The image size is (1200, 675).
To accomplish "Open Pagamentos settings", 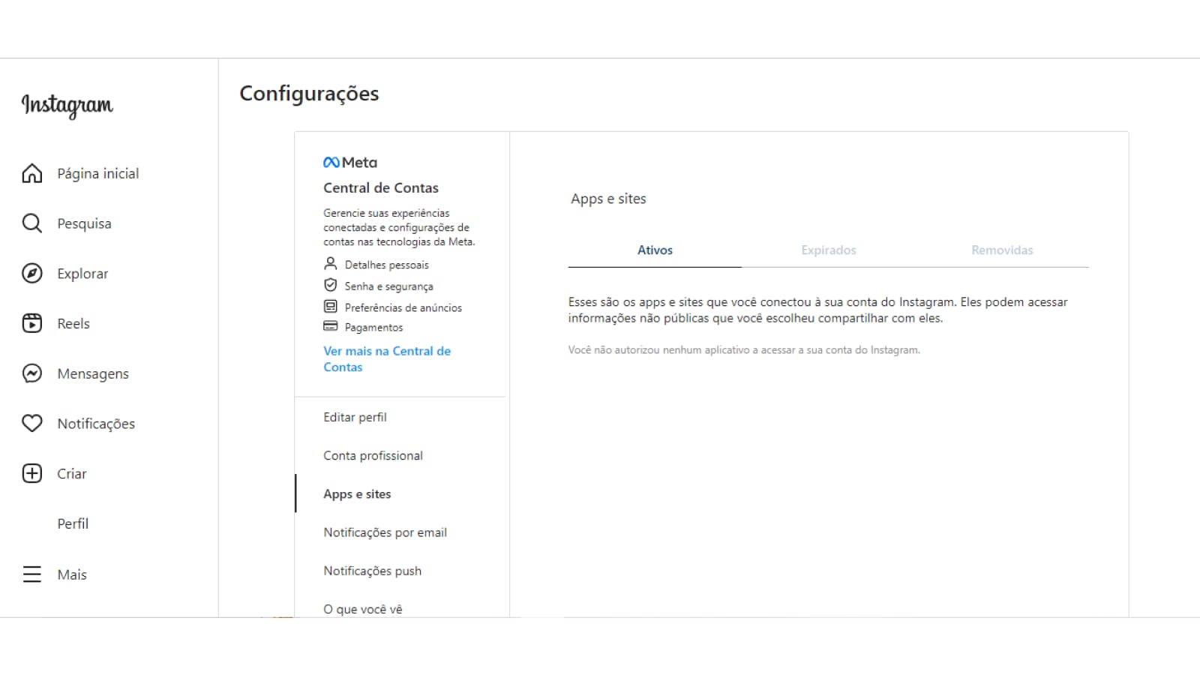I will tap(373, 328).
